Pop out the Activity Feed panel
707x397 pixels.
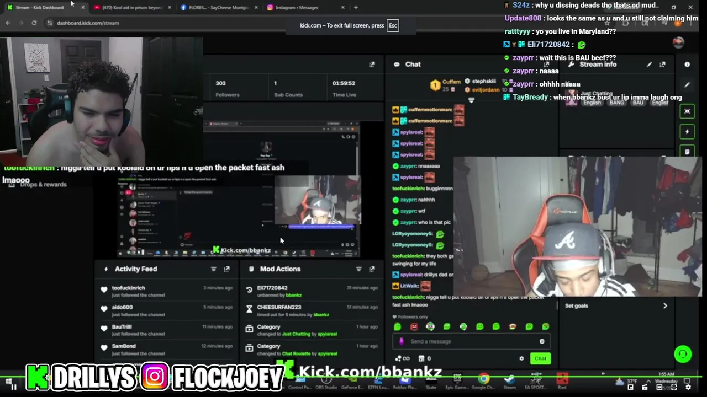[x=226, y=269]
